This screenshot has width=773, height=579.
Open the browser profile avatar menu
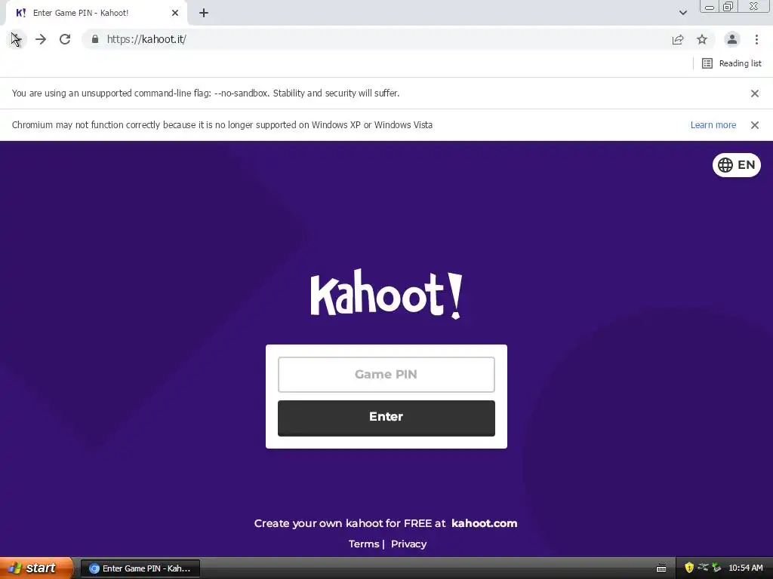[732, 39]
